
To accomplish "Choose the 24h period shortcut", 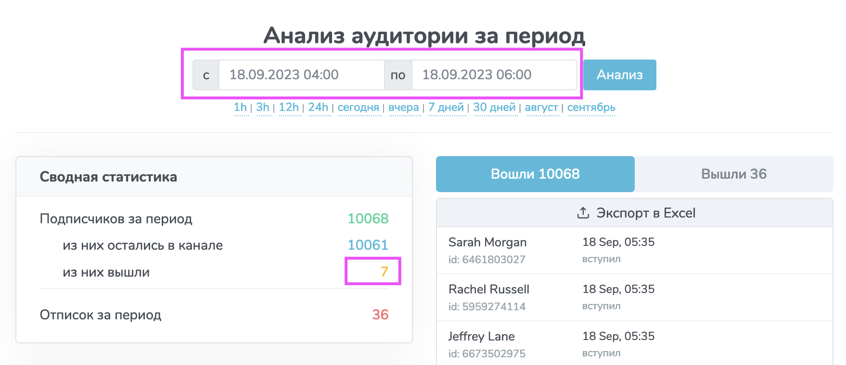I will pyautogui.click(x=318, y=108).
